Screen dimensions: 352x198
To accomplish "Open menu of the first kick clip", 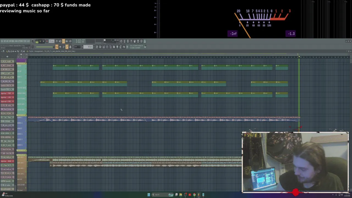I will (x=53, y=66).
